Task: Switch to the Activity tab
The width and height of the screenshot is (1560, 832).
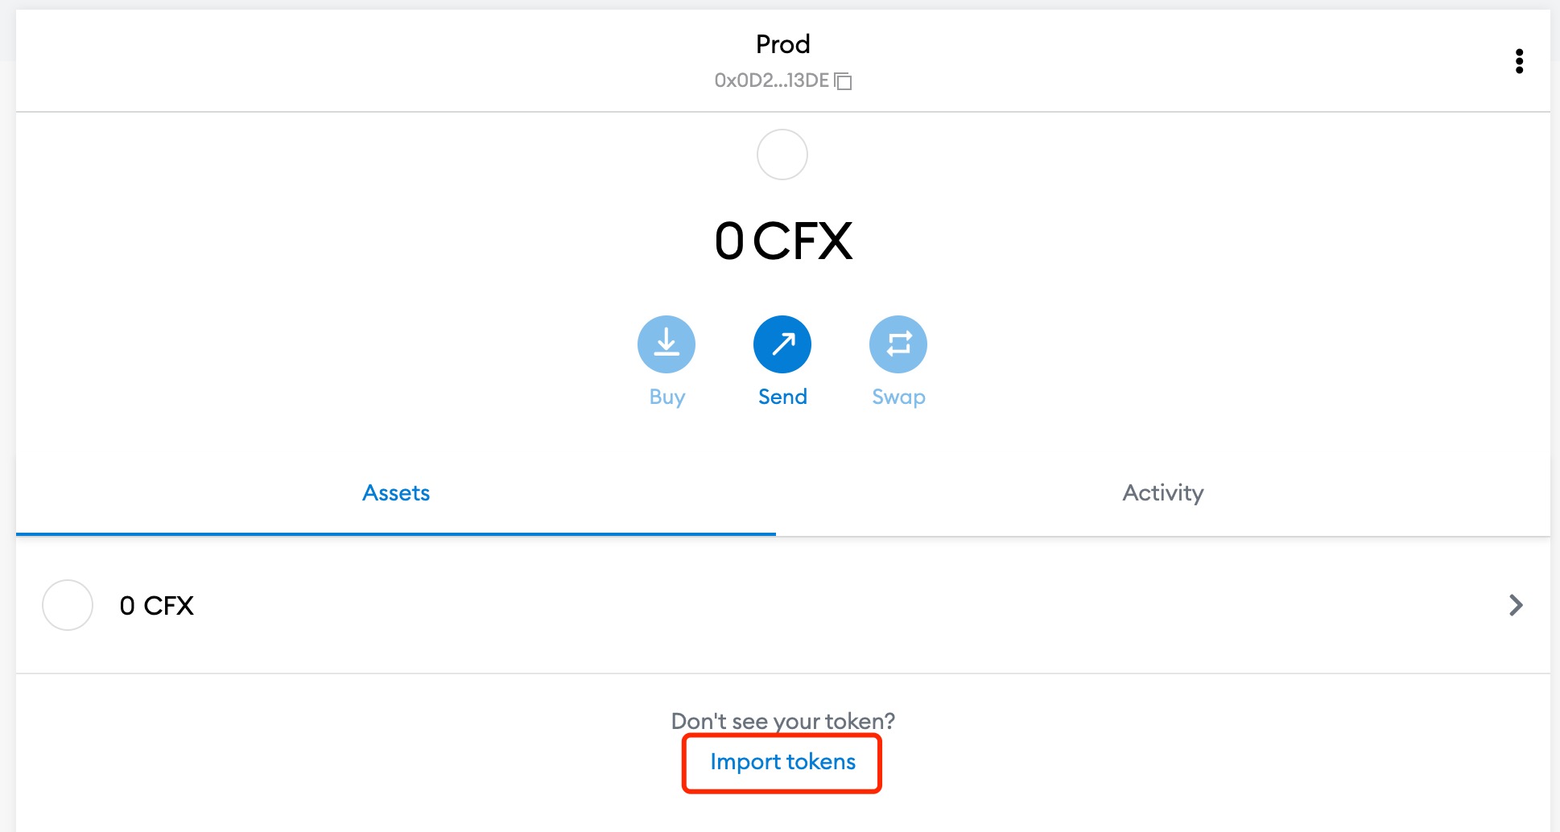Action: pos(1162,493)
